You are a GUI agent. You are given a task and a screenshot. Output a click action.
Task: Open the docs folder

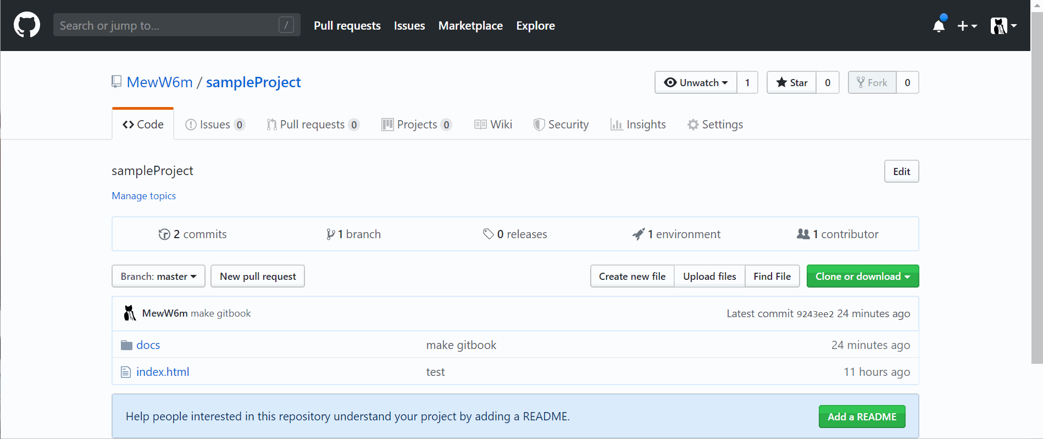click(x=148, y=345)
